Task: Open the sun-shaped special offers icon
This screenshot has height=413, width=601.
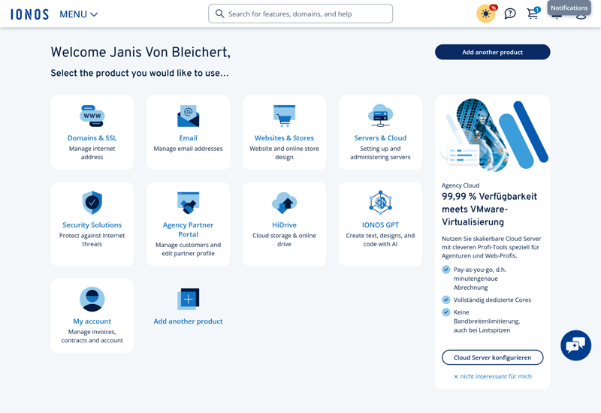Action: 486,14
